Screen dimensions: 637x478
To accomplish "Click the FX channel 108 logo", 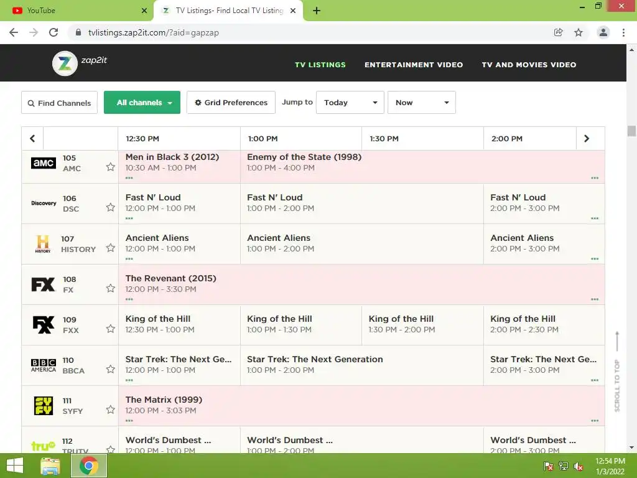I will coord(43,284).
